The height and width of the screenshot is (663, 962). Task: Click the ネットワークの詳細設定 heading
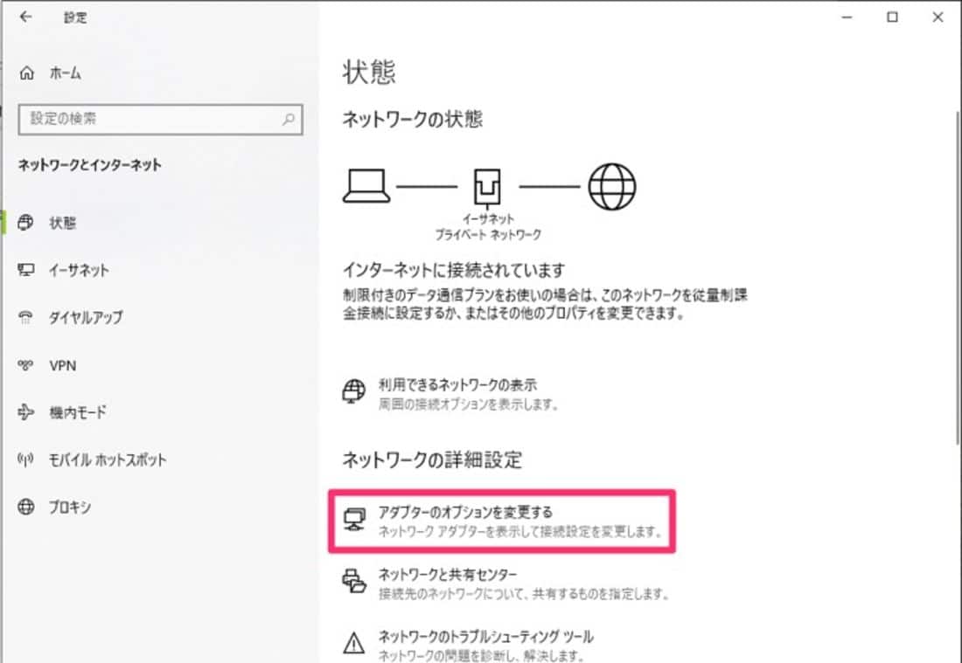[x=432, y=459]
